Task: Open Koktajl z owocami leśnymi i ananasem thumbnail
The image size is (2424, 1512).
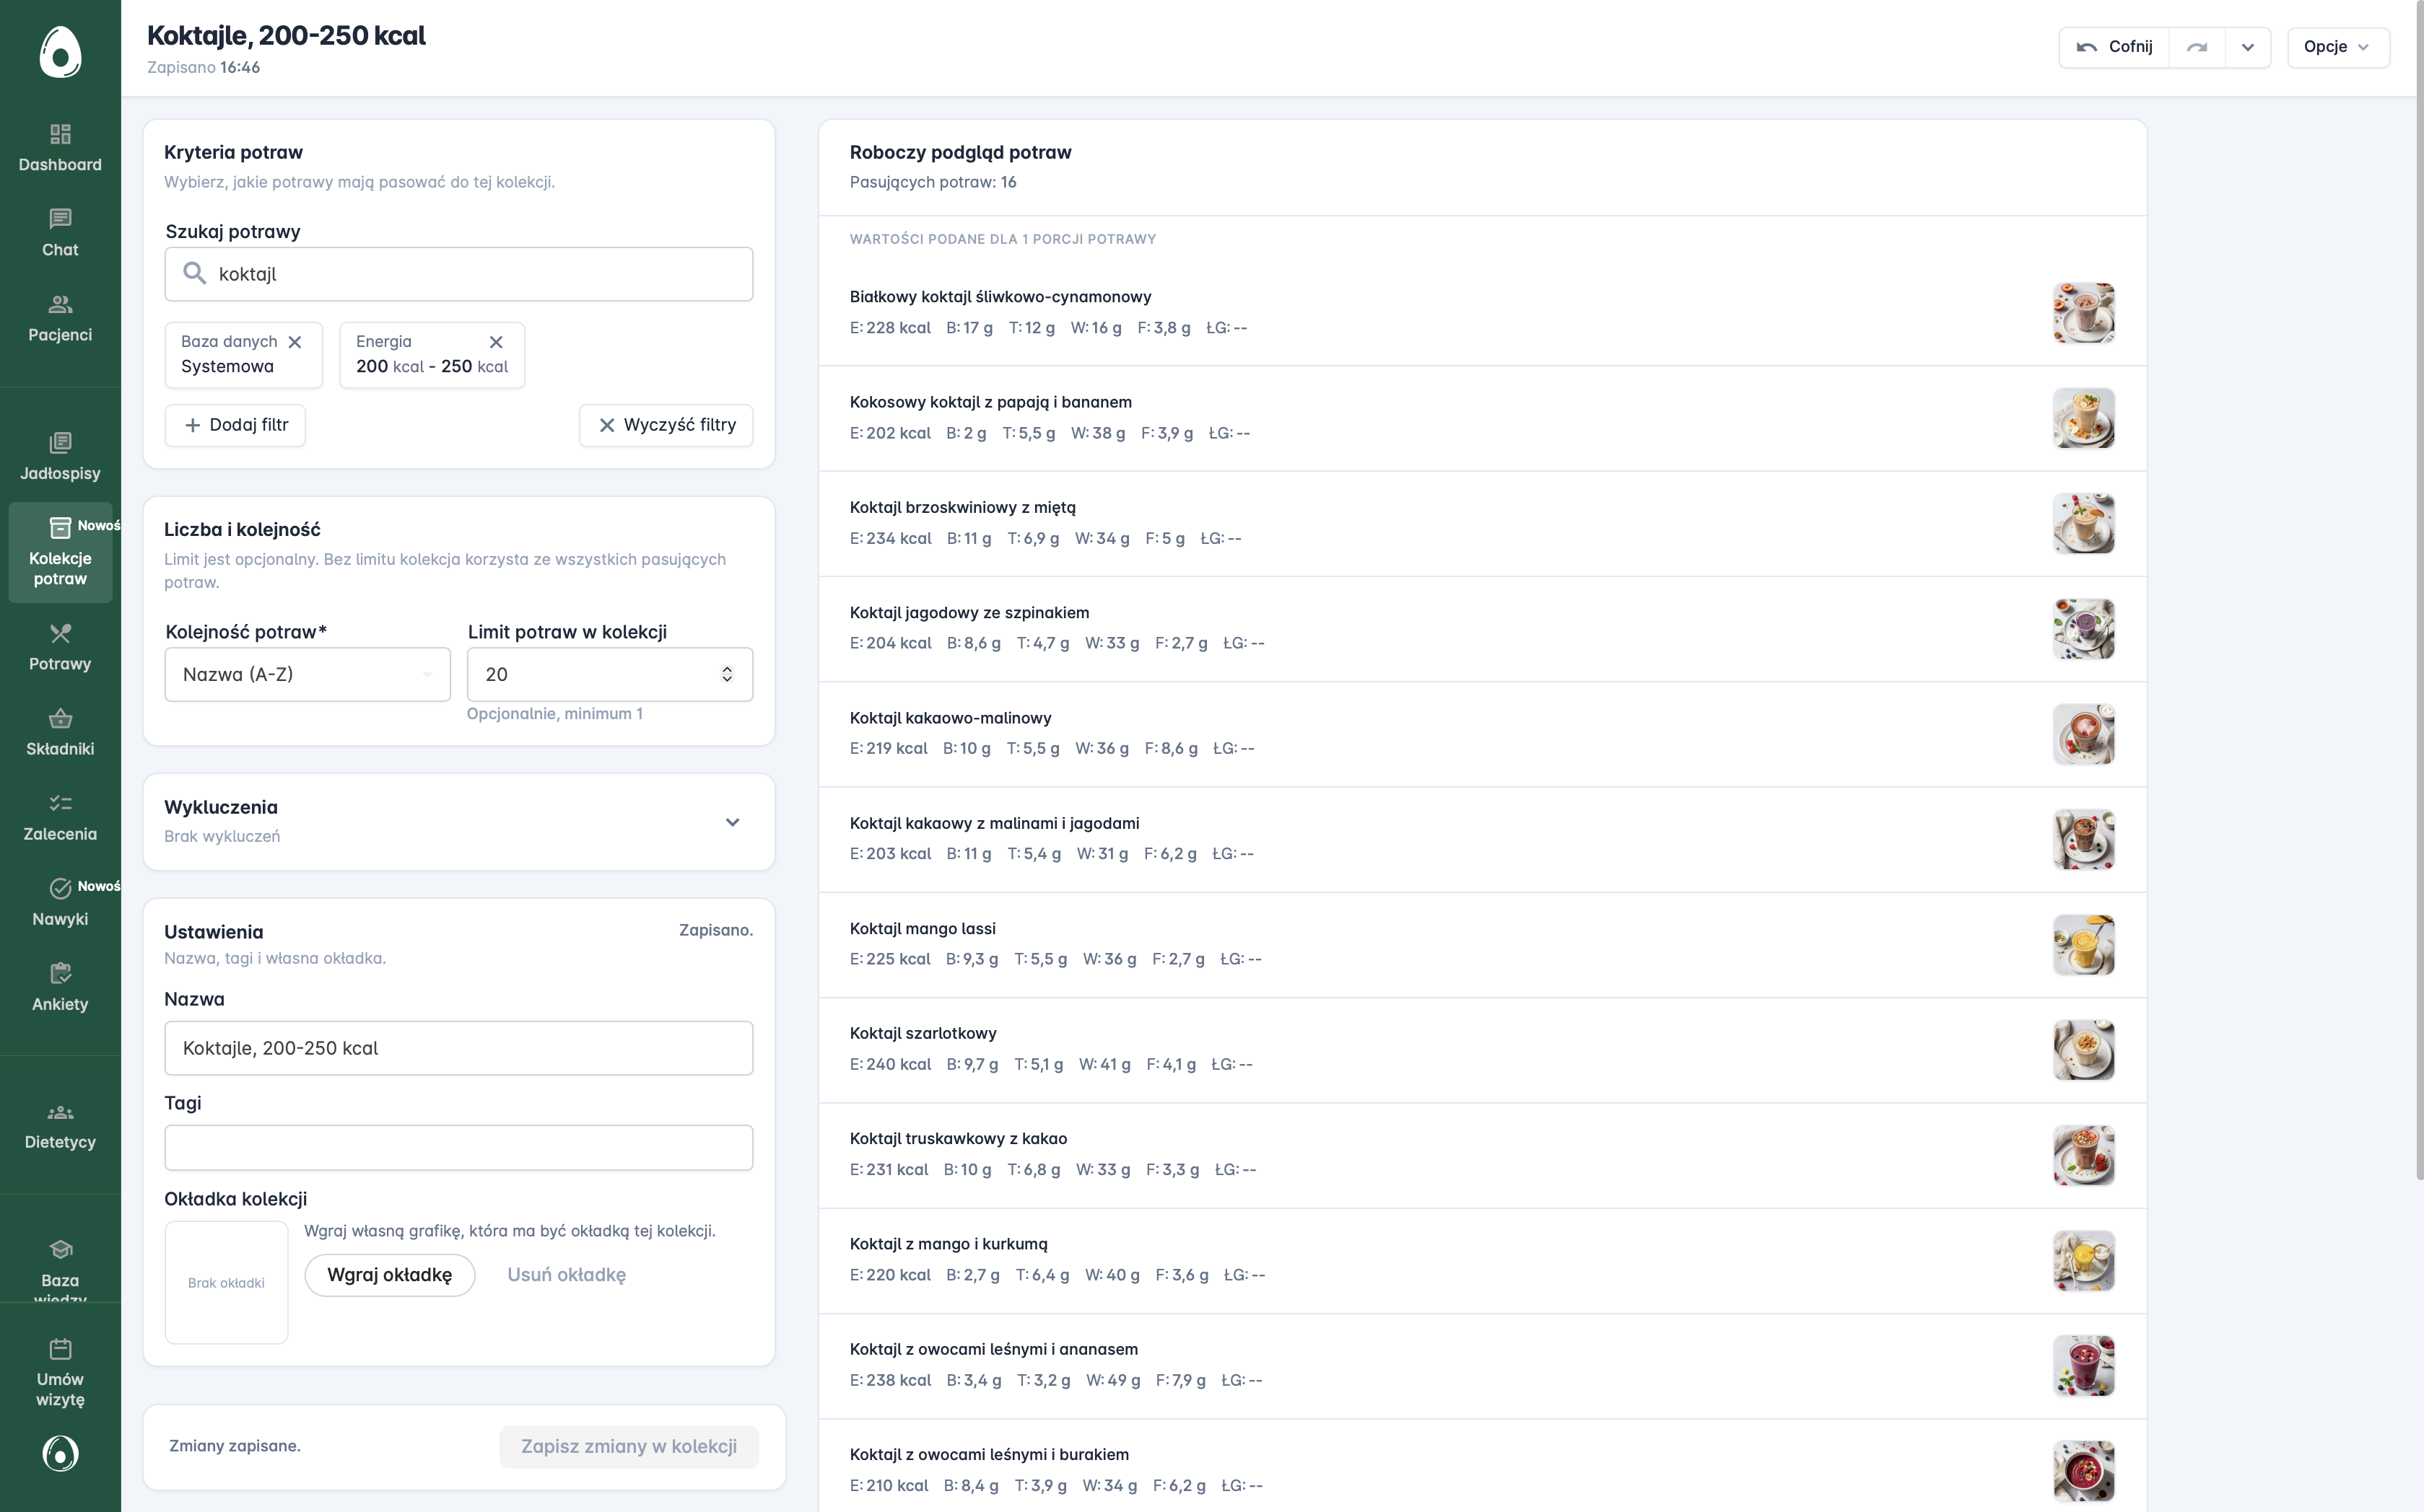Action: [2084, 1366]
